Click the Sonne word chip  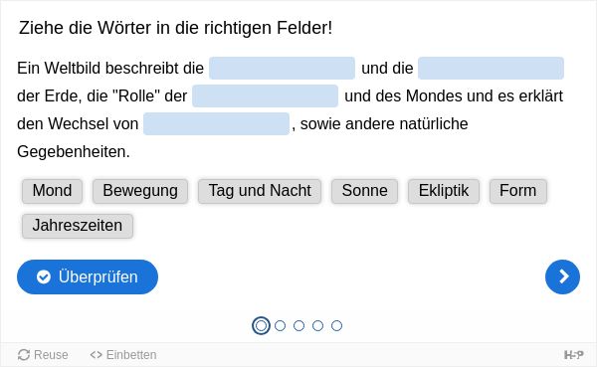point(365,191)
